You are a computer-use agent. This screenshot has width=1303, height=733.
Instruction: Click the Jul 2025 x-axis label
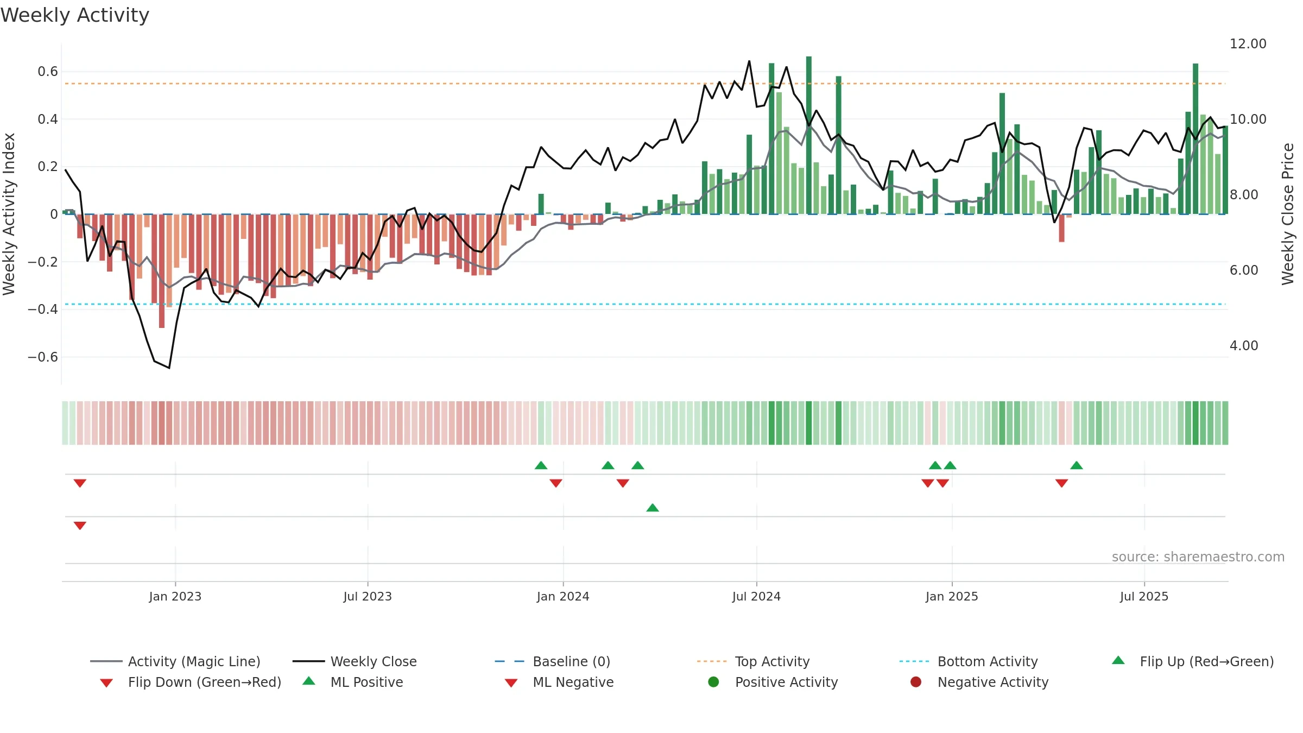point(1144,596)
